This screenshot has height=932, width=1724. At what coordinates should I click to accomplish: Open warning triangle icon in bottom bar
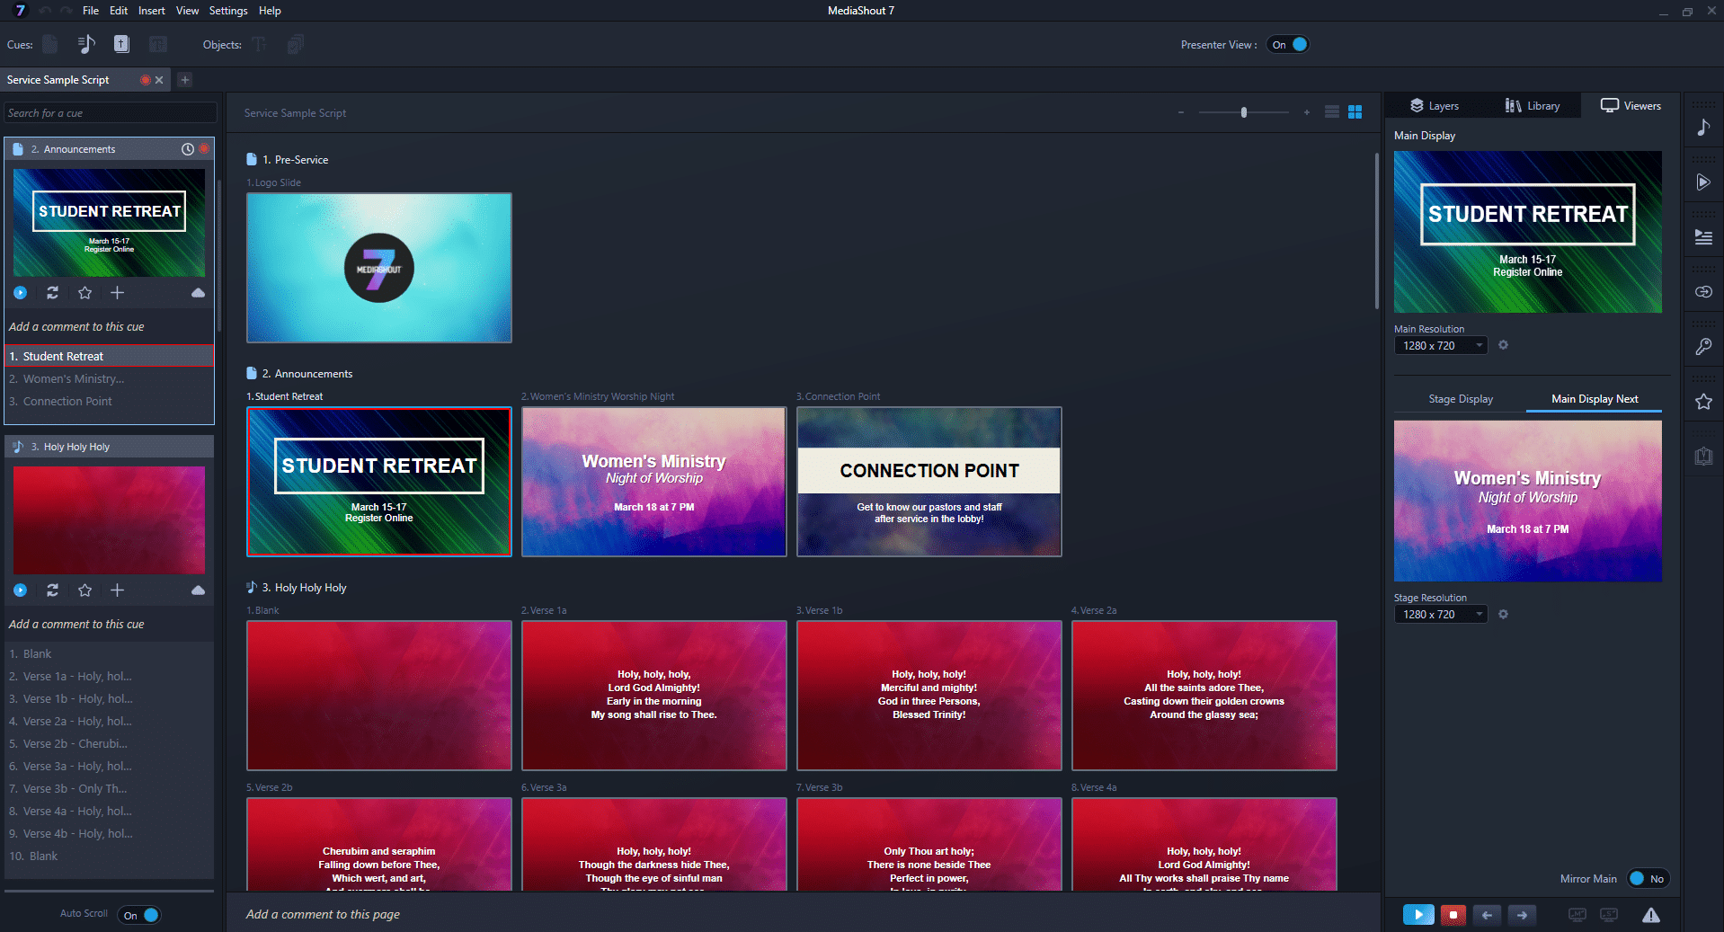point(1650,915)
